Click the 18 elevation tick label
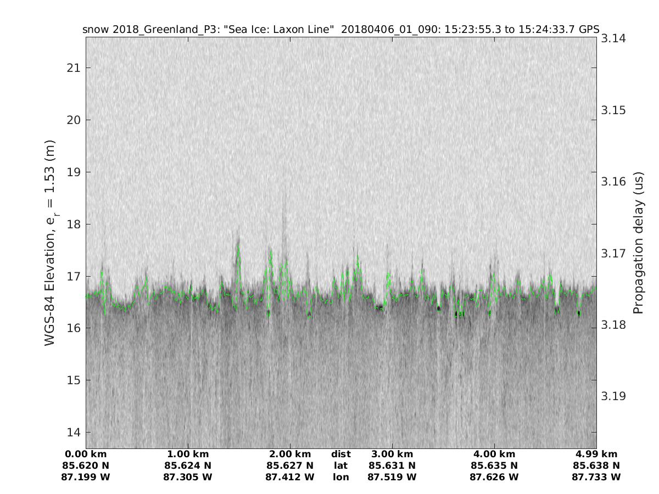The height and width of the screenshot is (494, 659). click(x=74, y=224)
